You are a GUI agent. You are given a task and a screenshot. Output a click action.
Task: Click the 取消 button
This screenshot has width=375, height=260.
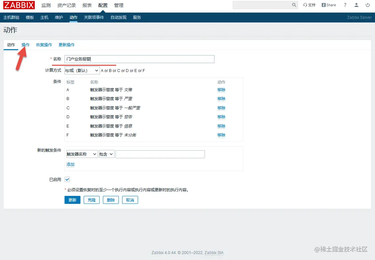coord(130,200)
